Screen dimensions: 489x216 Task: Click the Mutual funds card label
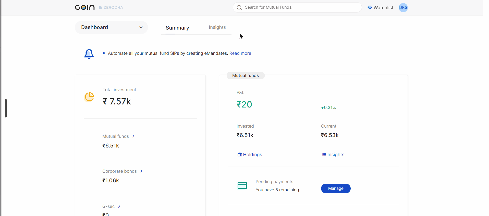tap(246, 75)
